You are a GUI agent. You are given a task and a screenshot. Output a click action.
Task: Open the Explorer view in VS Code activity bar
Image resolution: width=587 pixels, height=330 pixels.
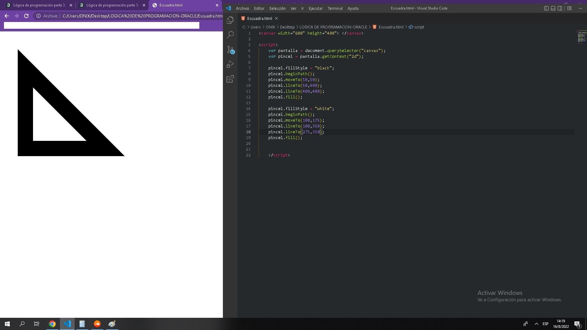pos(230,20)
